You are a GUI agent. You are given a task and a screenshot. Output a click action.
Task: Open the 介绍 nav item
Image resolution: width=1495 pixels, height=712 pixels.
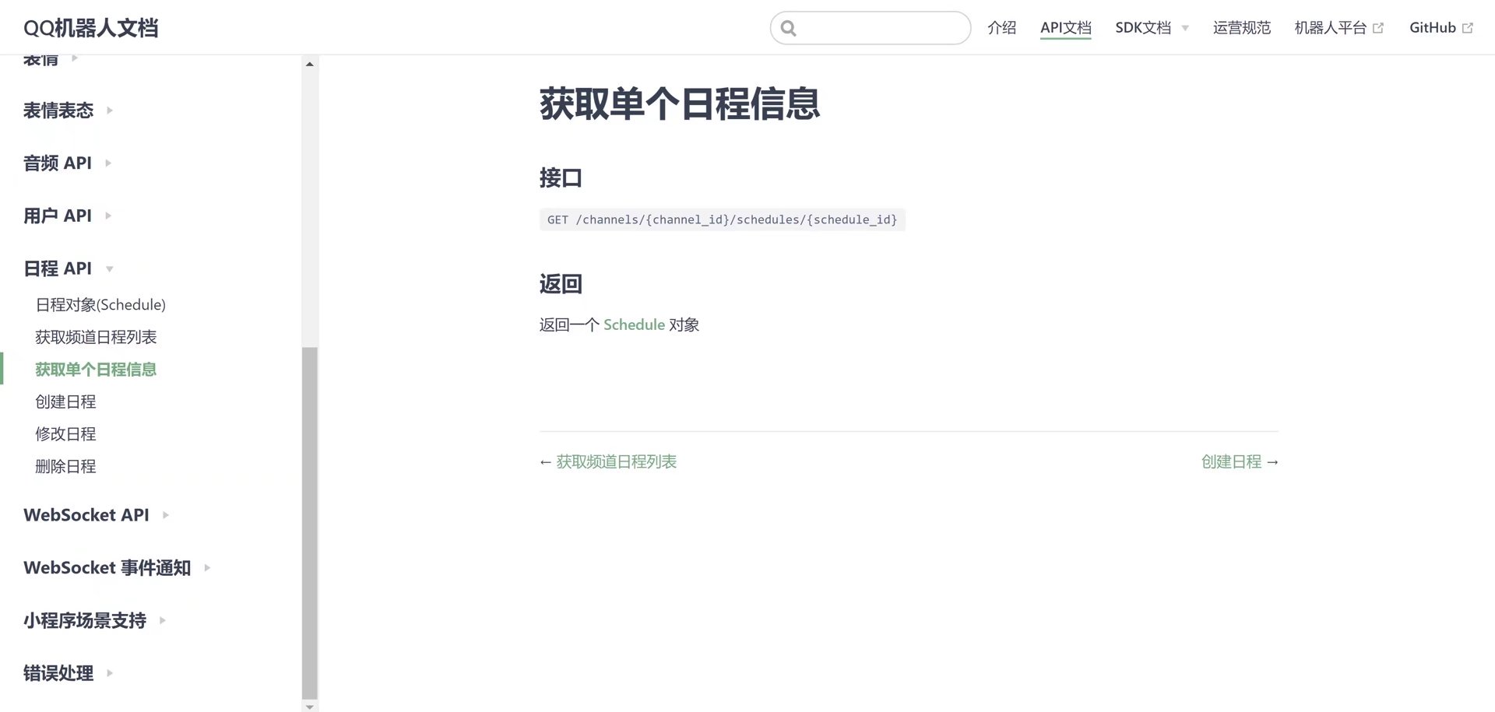pyautogui.click(x=1001, y=28)
